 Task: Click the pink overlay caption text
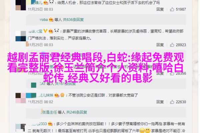point(95,67)
